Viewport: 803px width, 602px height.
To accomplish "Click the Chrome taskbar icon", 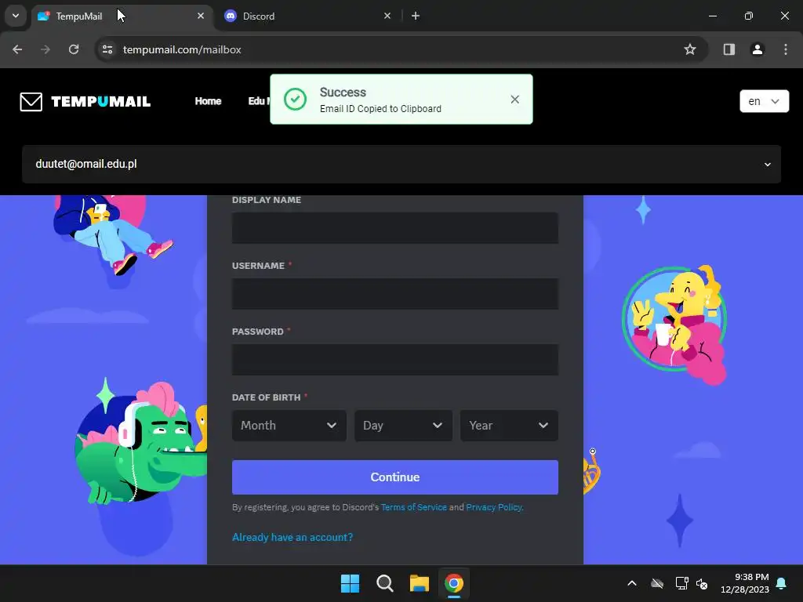I will [x=454, y=583].
